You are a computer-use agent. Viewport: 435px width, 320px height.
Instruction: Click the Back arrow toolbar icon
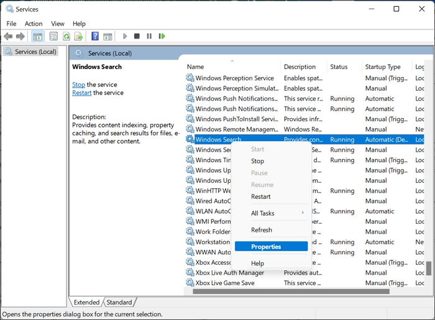tap(8, 36)
